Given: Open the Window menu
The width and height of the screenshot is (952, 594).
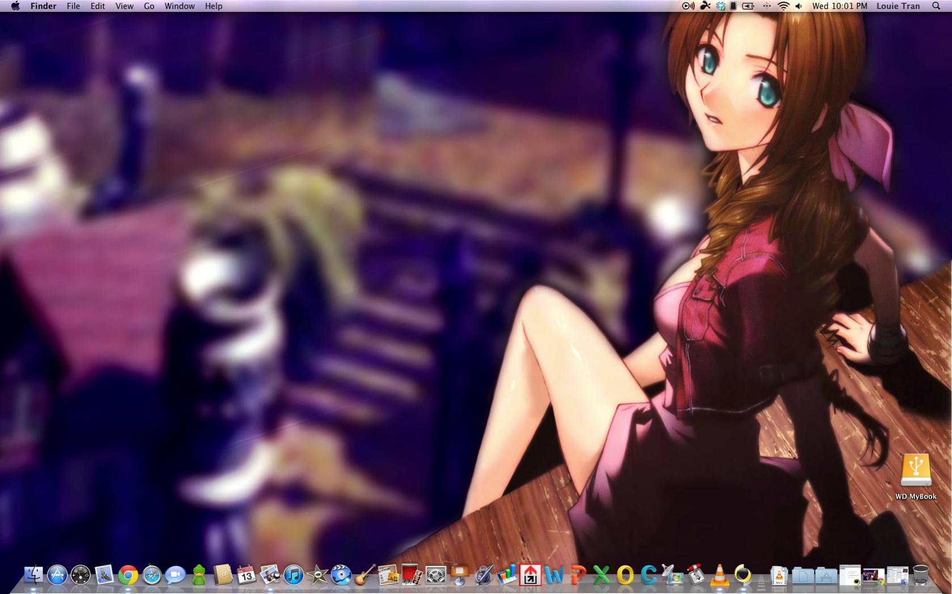Looking at the screenshot, I should pyautogui.click(x=180, y=6).
